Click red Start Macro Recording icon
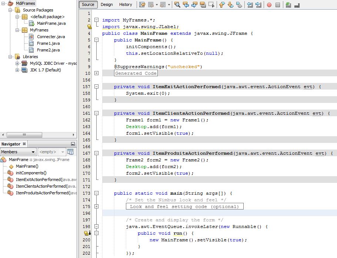The width and height of the screenshot is (337, 258). [269, 5]
